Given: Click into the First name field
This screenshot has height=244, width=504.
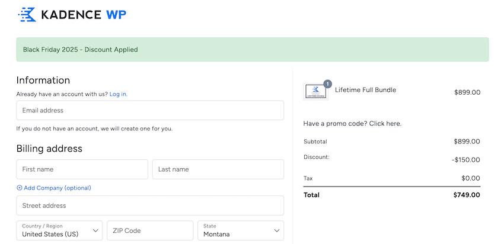Looking at the screenshot, I should [82, 169].
